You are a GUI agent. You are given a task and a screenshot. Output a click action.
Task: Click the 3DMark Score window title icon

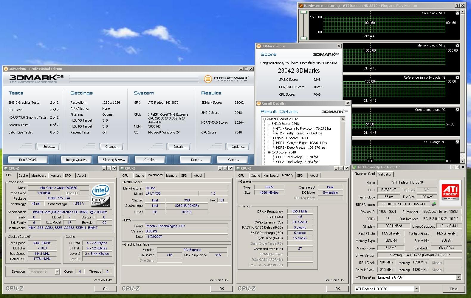click(x=258, y=46)
